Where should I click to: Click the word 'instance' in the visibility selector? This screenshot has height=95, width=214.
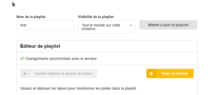click(x=89, y=29)
